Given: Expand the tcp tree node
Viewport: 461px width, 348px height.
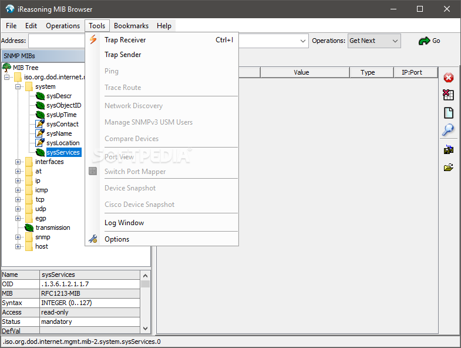Looking at the screenshot, I should [x=18, y=200].
